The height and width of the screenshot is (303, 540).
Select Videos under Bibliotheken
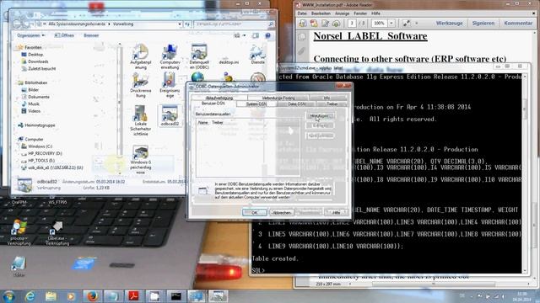click(34, 111)
